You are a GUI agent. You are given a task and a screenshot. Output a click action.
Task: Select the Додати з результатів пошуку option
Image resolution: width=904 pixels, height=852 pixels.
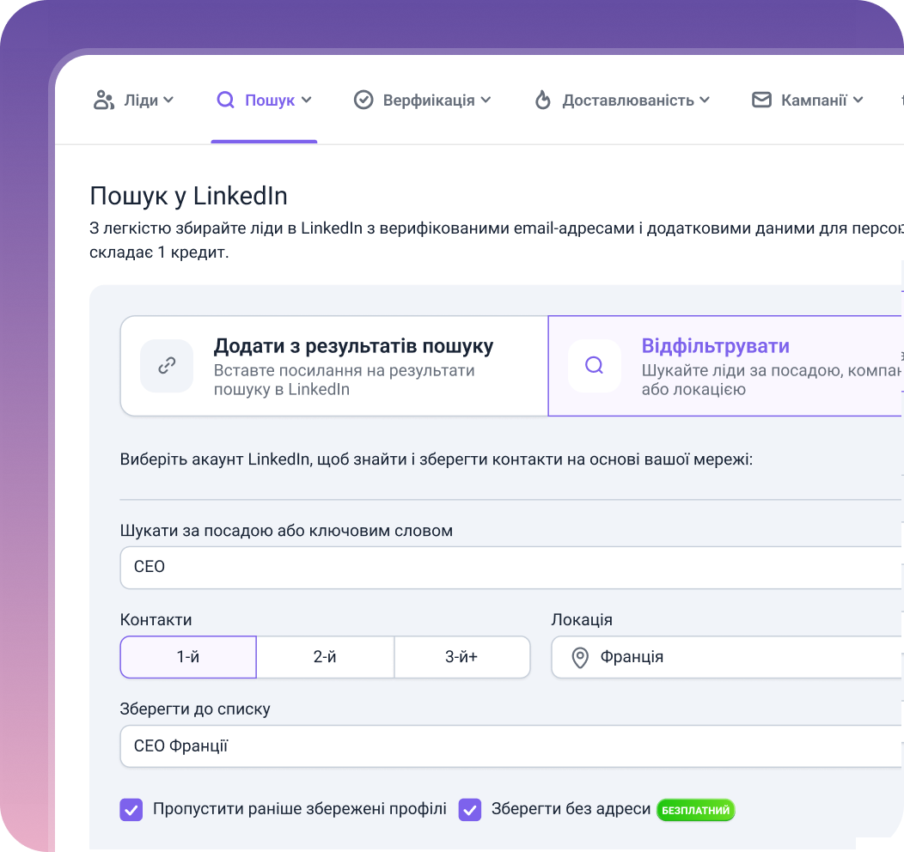333,366
